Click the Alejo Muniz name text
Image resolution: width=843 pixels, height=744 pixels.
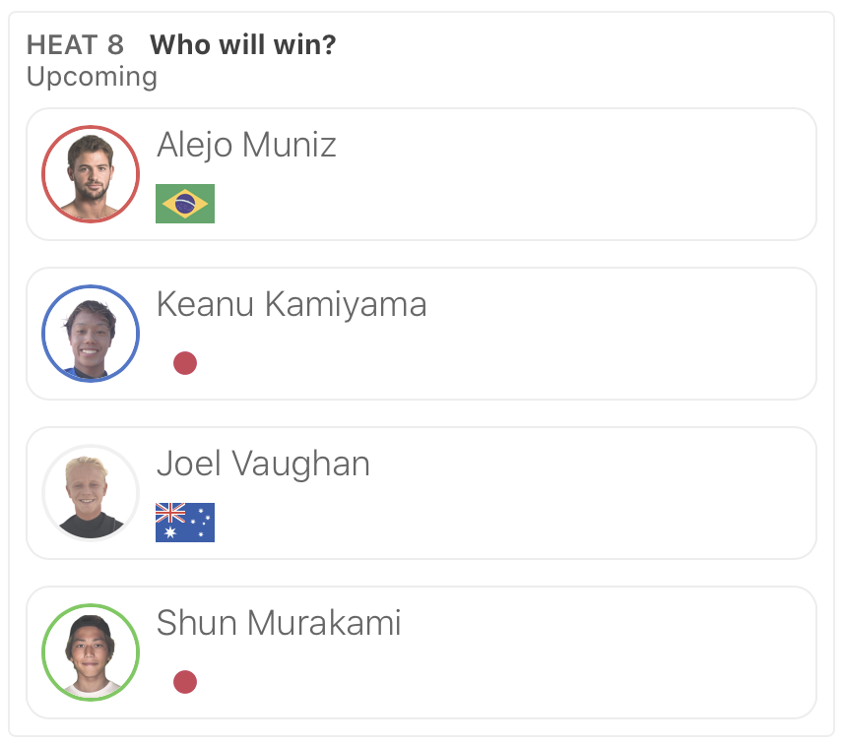[x=246, y=146]
